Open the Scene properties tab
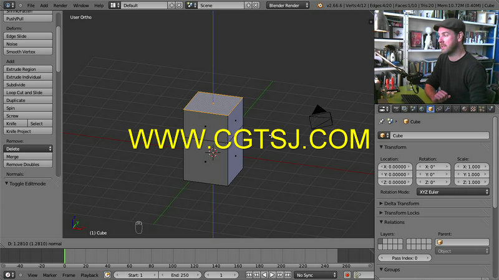The height and width of the screenshot is (280, 499). pyautogui.click(x=413, y=109)
